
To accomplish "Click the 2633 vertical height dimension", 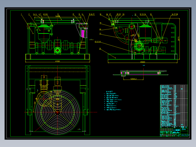I will click(x=179, y=39).
